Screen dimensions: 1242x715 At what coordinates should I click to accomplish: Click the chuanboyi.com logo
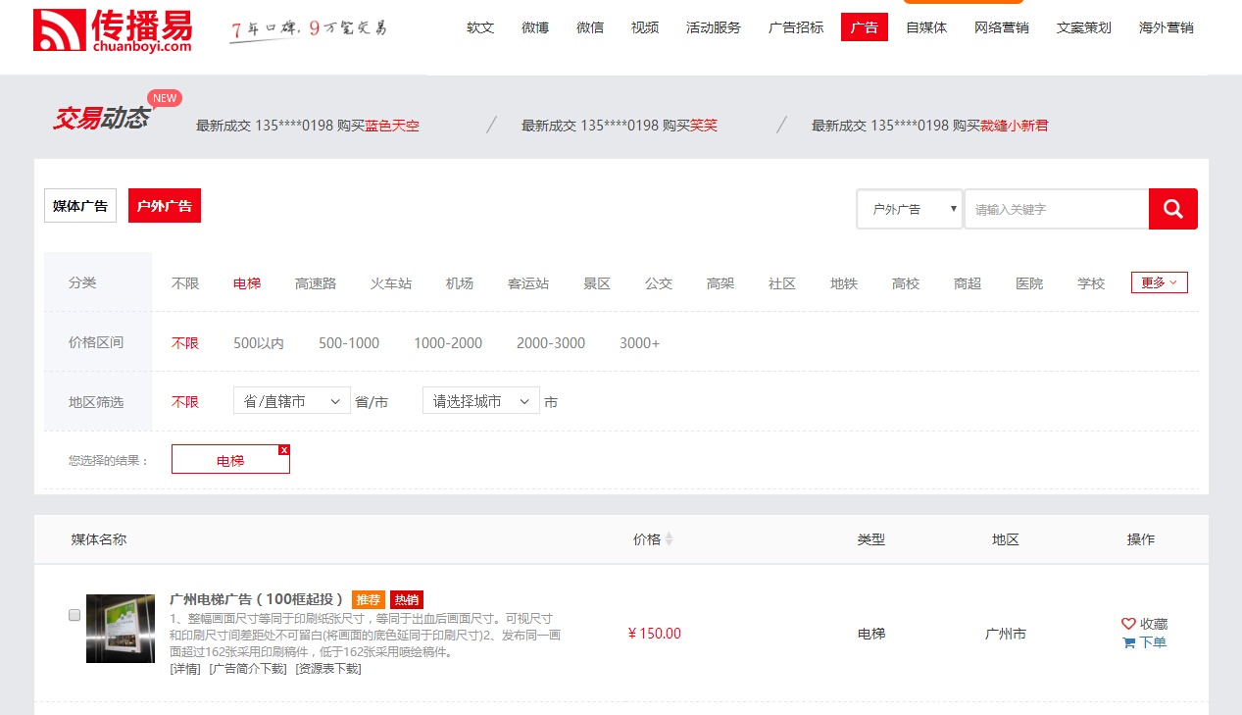[113, 30]
